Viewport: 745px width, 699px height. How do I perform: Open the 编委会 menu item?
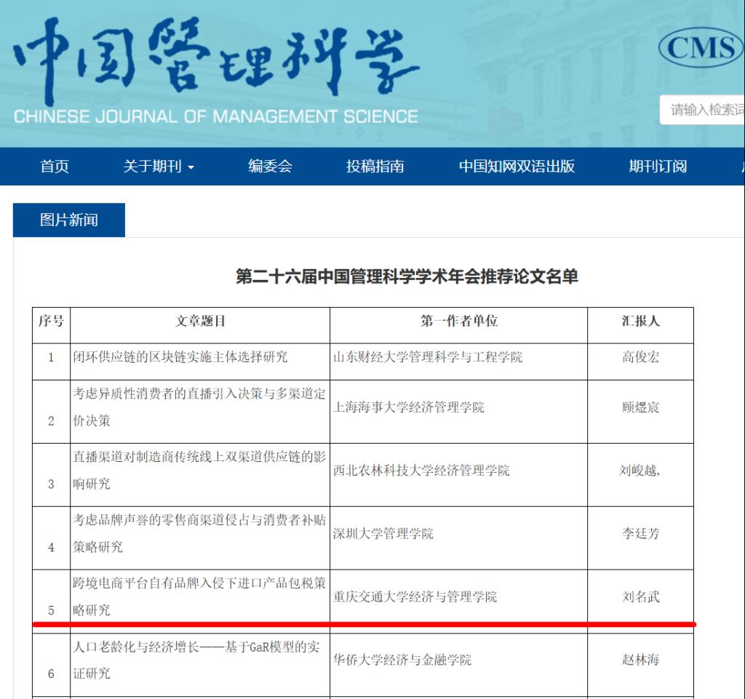[270, 167]
